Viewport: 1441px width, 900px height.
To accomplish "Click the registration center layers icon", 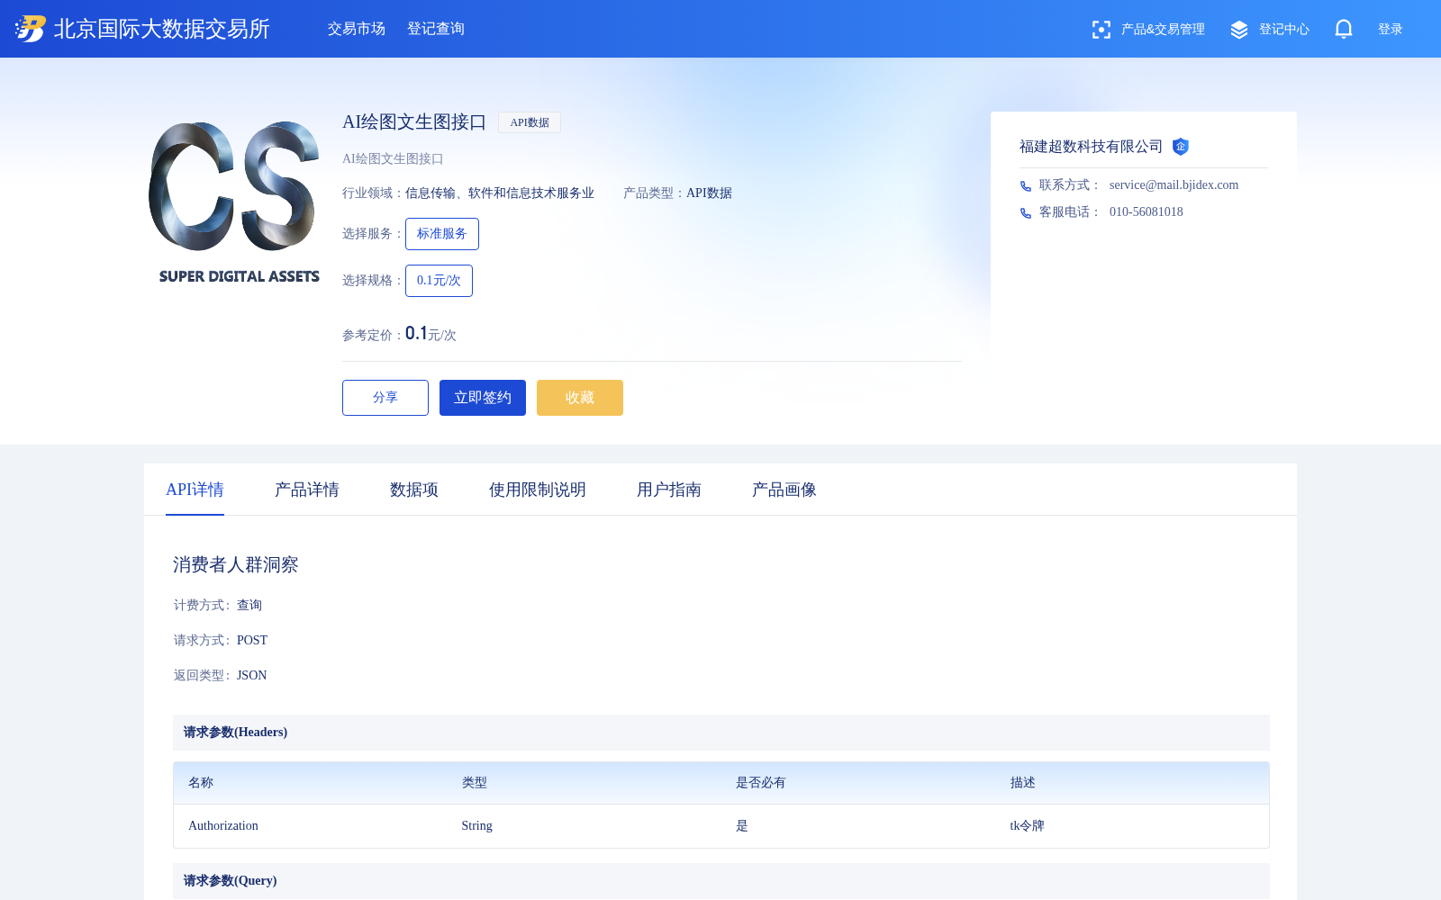I will 1239,30.
